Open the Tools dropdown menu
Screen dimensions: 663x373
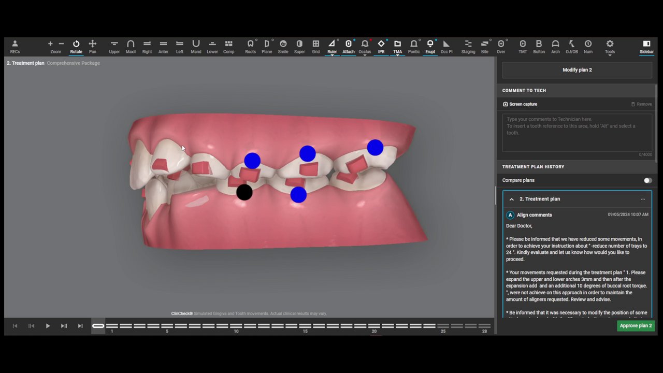(x=610, y=47)
